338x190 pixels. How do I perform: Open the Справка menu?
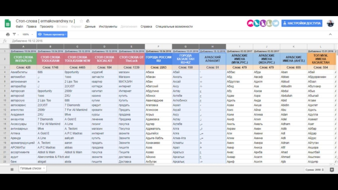pyautogui.click(x=146, y=27)
